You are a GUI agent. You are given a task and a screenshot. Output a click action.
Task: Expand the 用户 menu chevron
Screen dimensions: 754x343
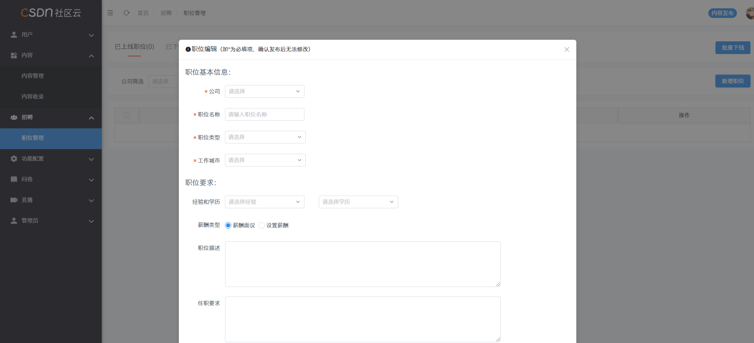coord(91,35)
